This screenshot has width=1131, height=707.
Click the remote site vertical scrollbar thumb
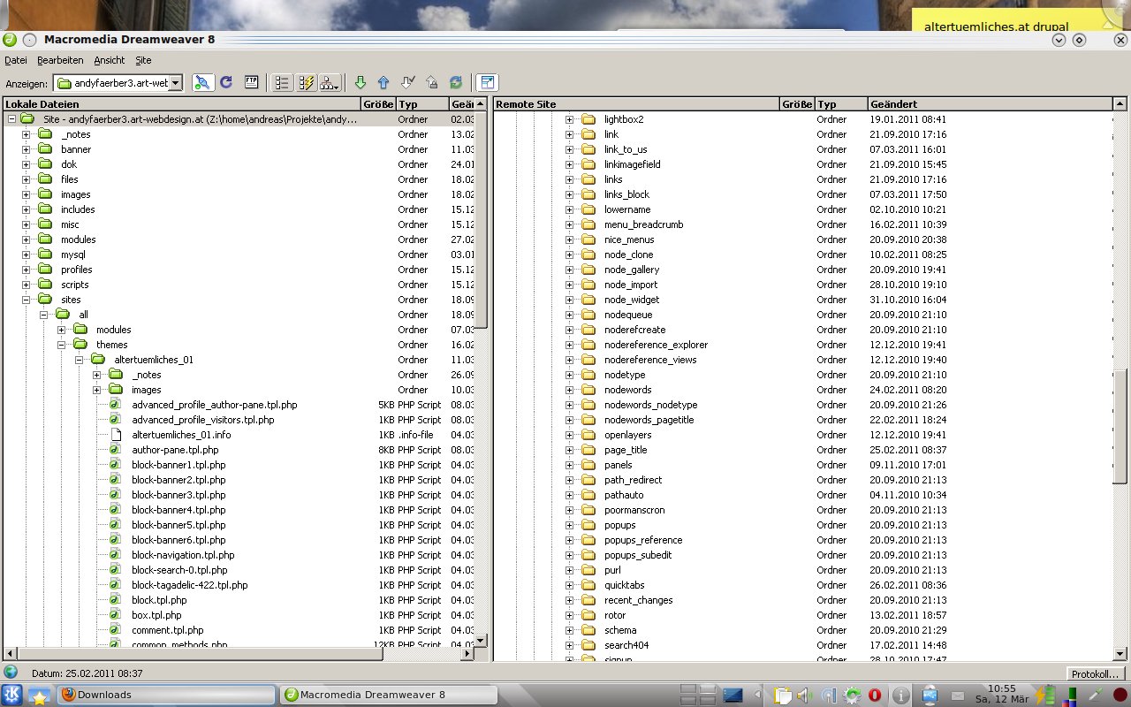click(1120, 426)
